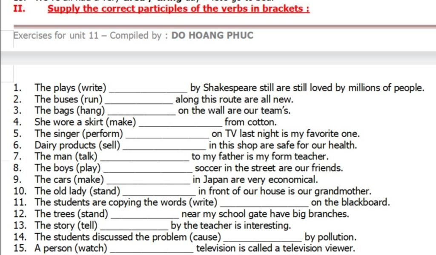Screen dimensions: 436x255
Task: Click text 'by pollution.'
Action: click(330, 237)
